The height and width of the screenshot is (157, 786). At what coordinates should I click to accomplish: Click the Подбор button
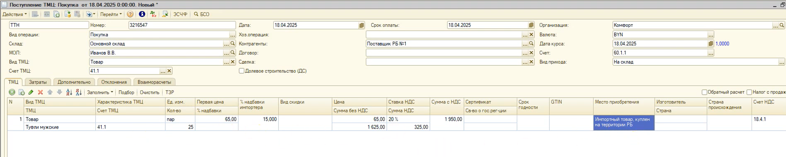tap(127, 93)
